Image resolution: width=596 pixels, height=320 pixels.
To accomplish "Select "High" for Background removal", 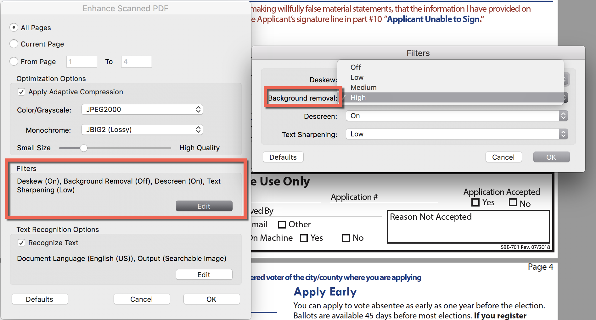I will pyautogui.click(x=358, y=97).
